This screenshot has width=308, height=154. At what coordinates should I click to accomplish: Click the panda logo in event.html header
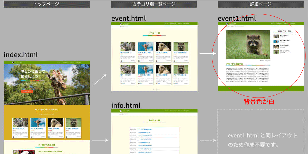coord(121,24)
